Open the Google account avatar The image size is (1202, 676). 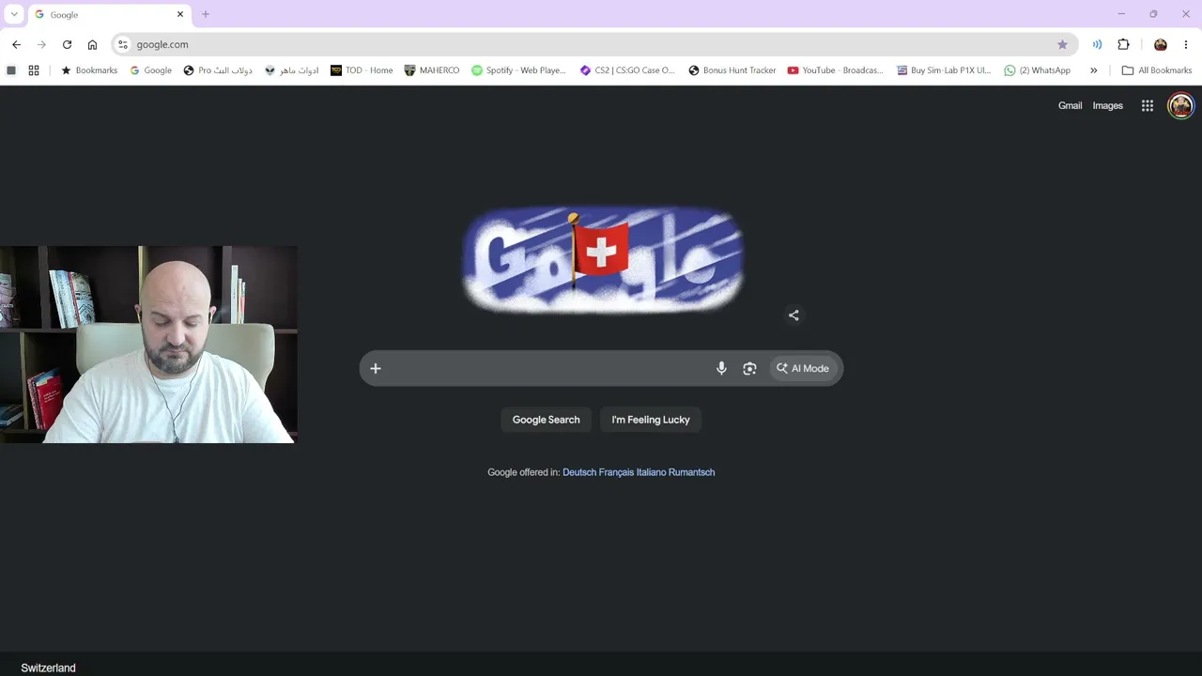(x=1180, y=106)
